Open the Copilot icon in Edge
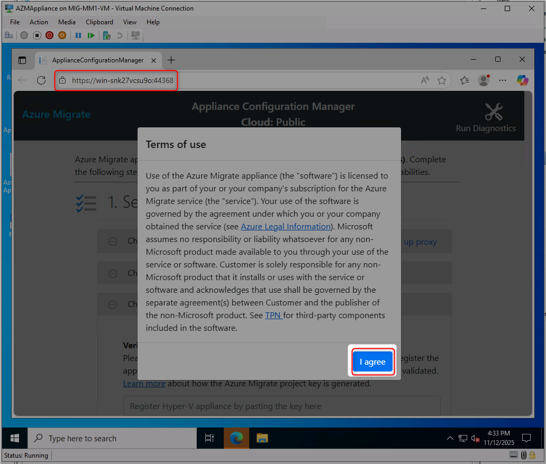This screenshot has width=546, height=464. 522,80
